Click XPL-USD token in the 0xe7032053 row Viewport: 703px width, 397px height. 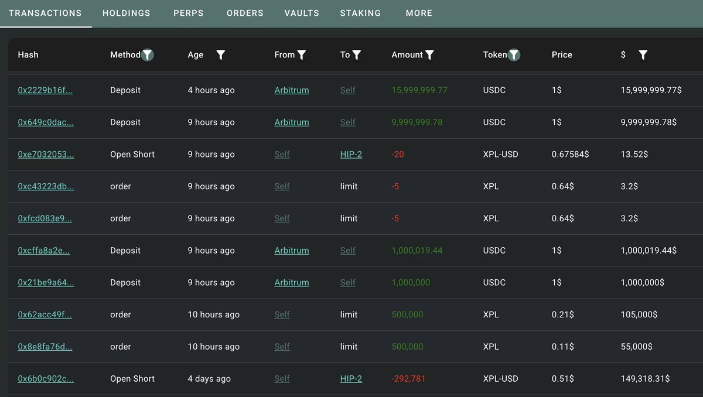pos(500,155)
